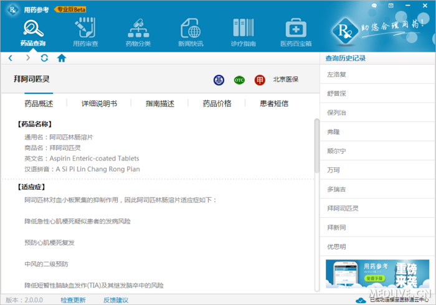Open the 用药审查 medication review module
This screenshot has width=436, height=305.
[x=85, y=33]
